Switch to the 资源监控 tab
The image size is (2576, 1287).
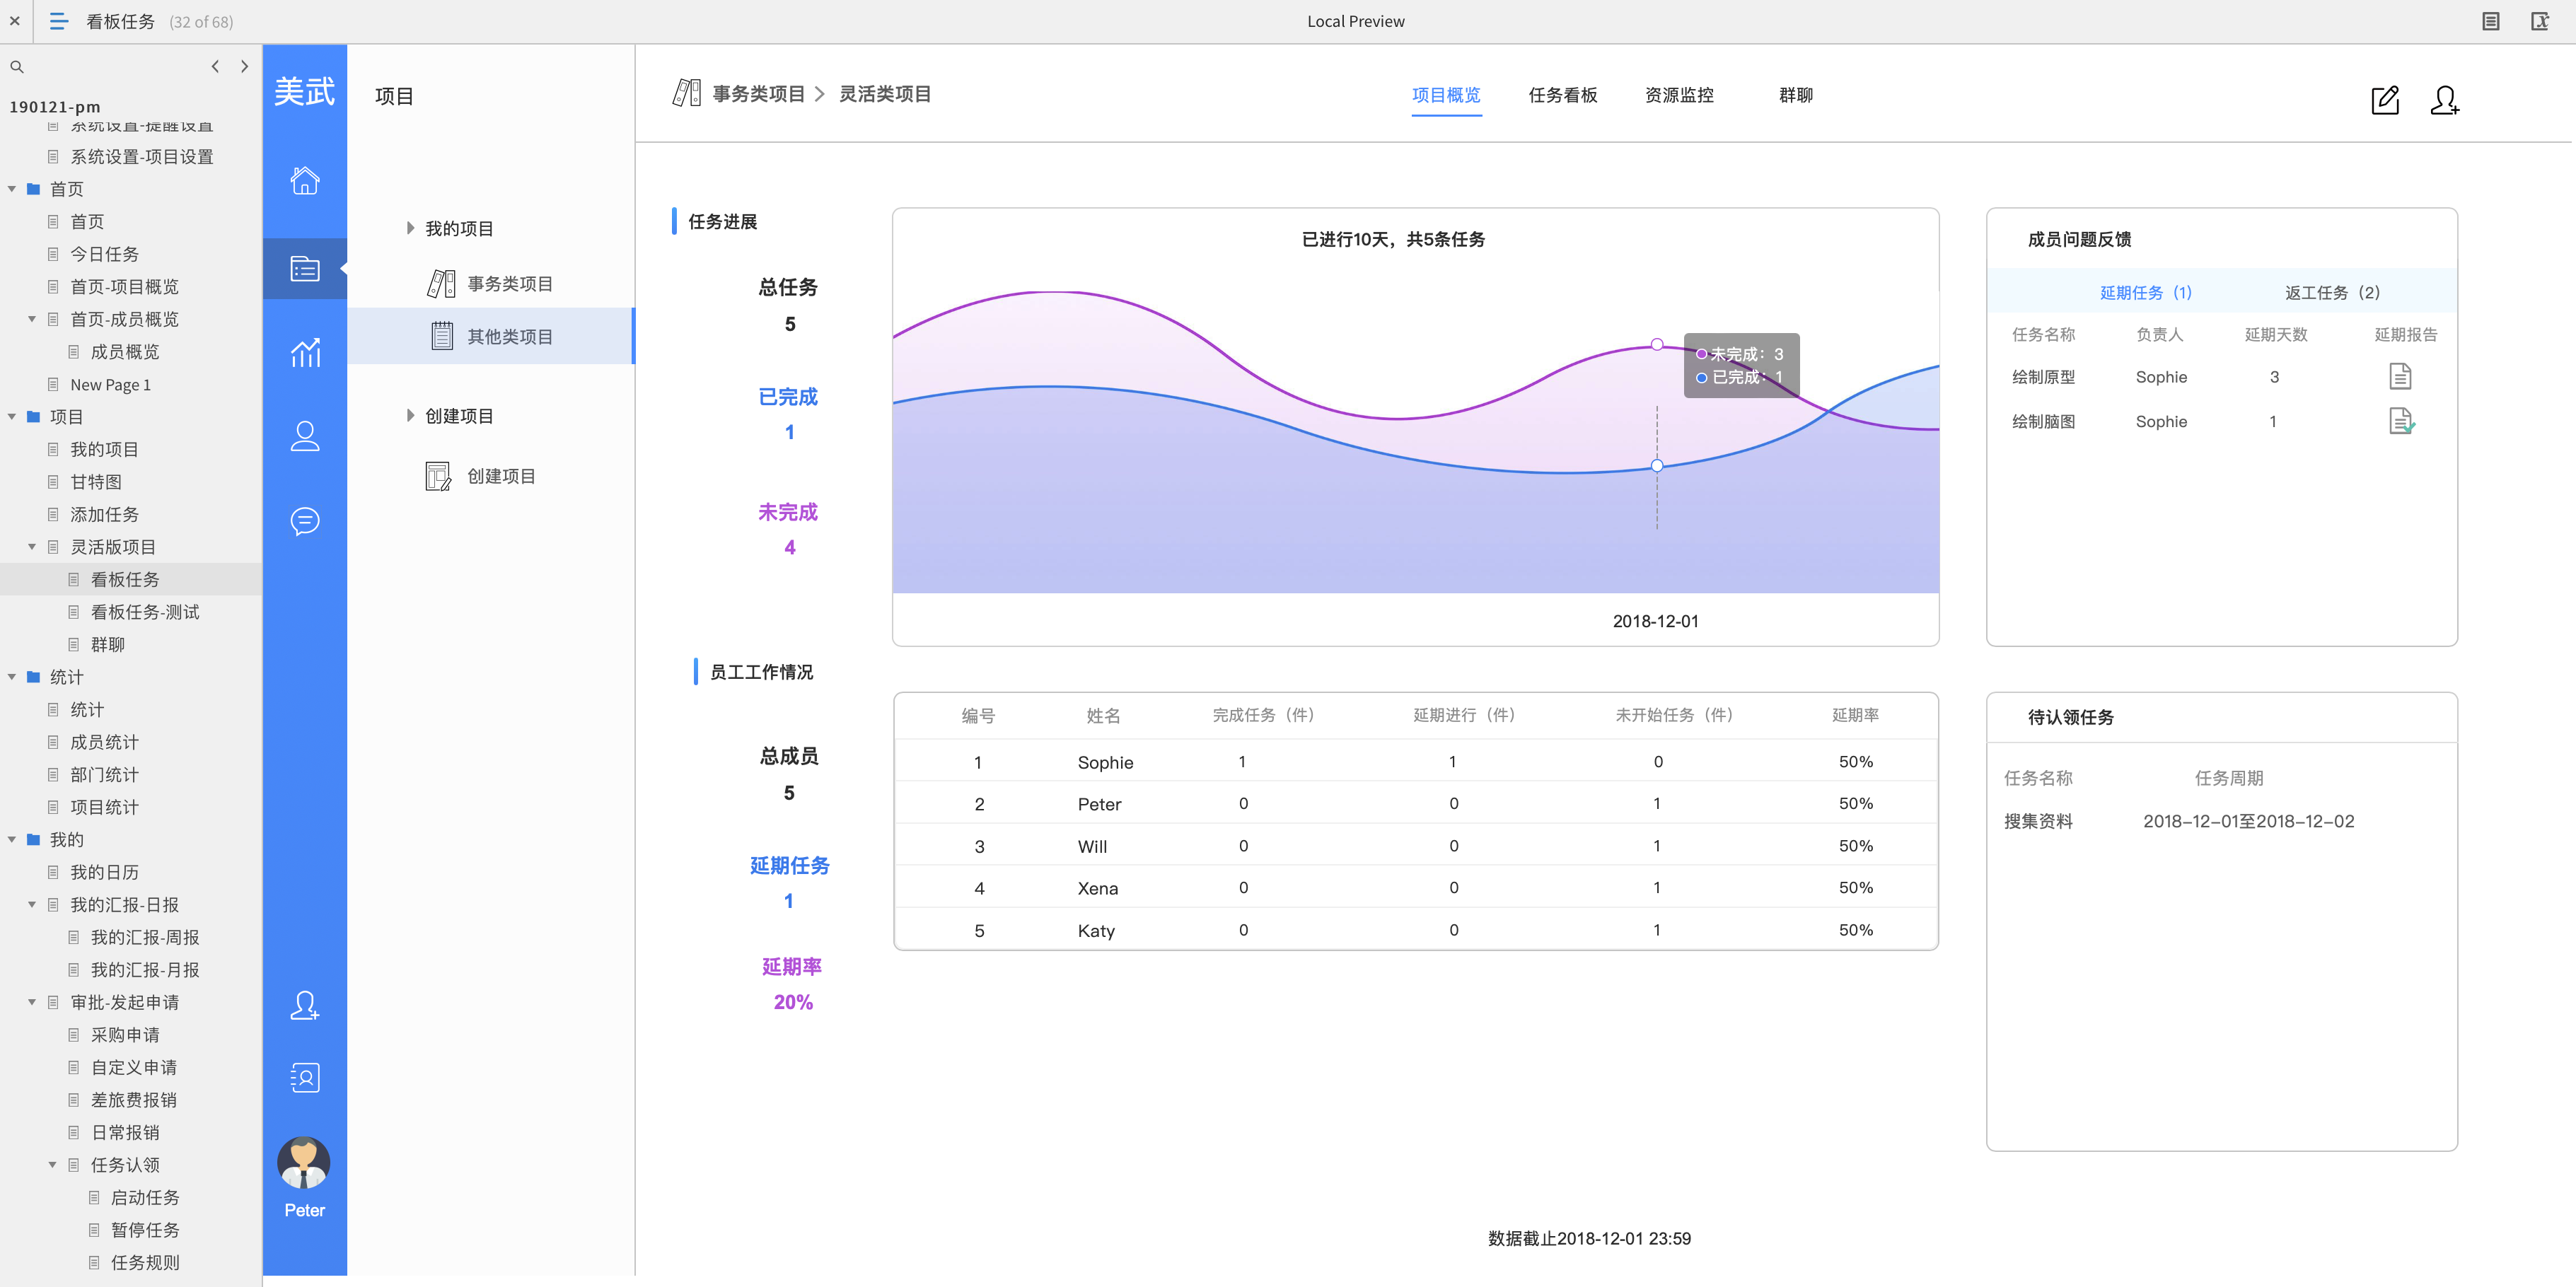tap(1679, 95)
